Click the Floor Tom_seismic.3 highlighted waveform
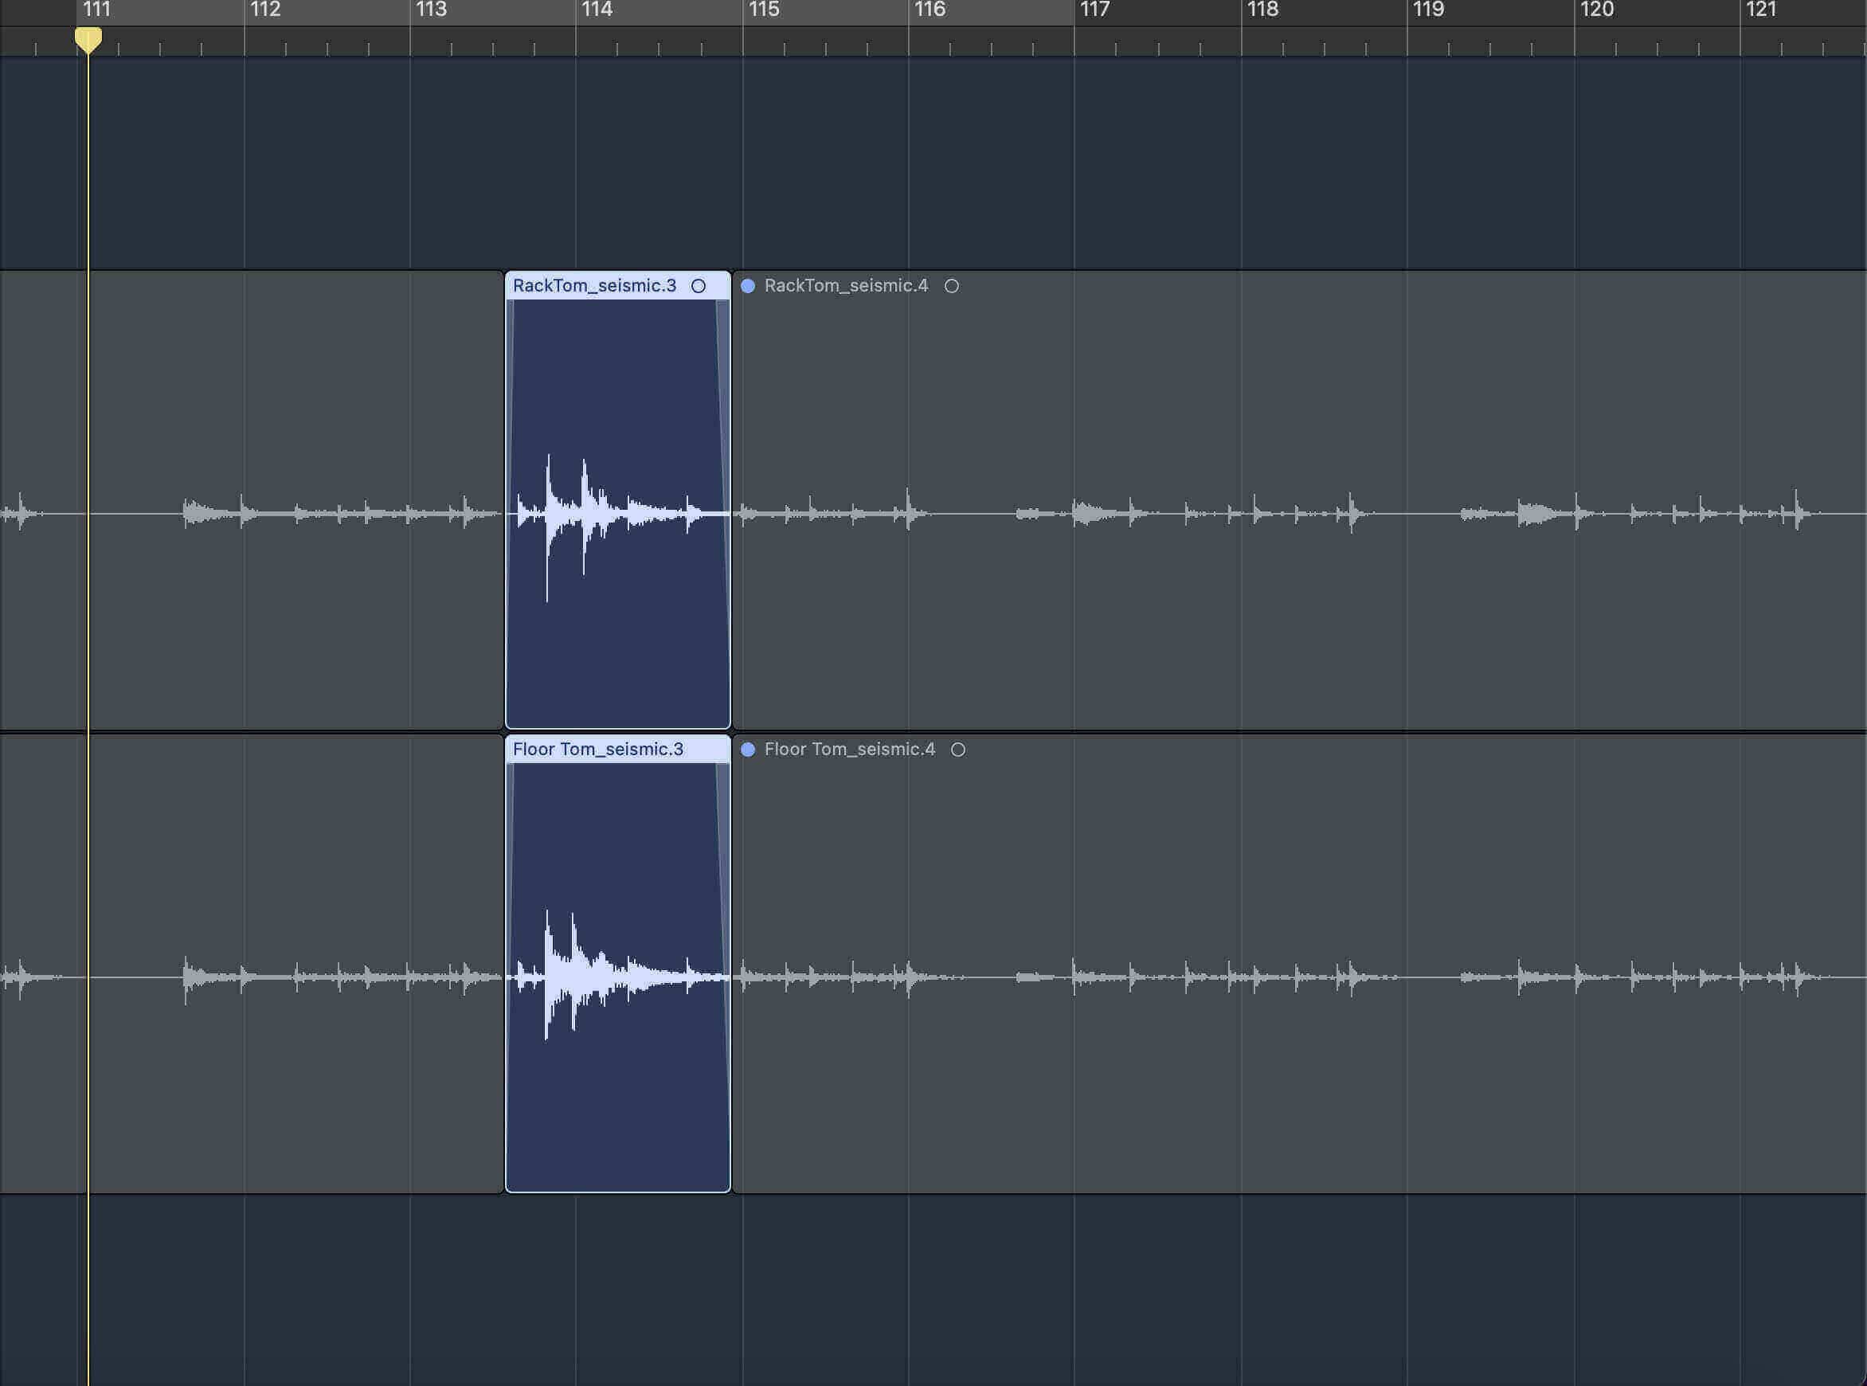This screenshot has width=1867, height=1386. tap(618, 977)
